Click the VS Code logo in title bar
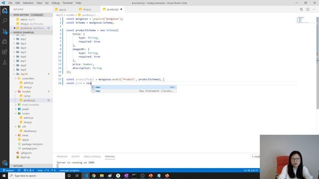This screenshot has width=319, height=179. point(3,3)
